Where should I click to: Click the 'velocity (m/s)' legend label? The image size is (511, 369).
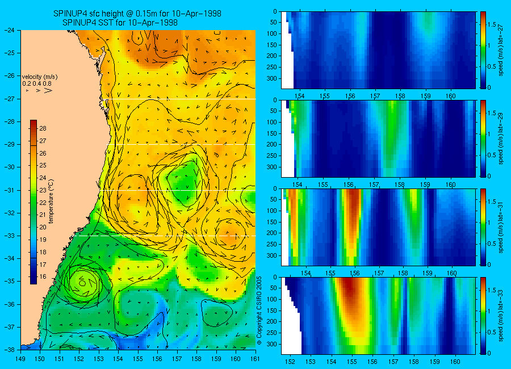pyautogui.click(x=39, y=77)
